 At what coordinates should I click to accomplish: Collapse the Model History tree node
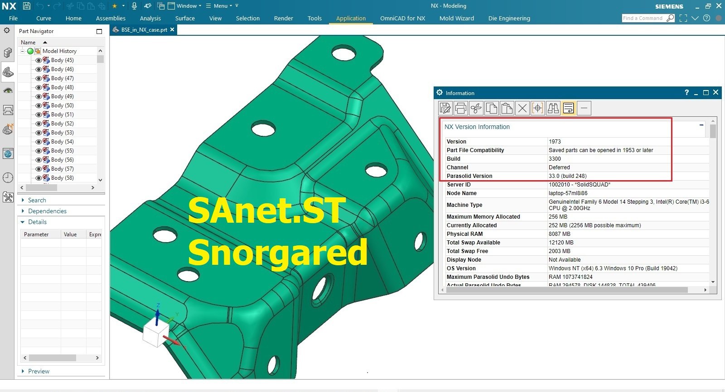22,51
